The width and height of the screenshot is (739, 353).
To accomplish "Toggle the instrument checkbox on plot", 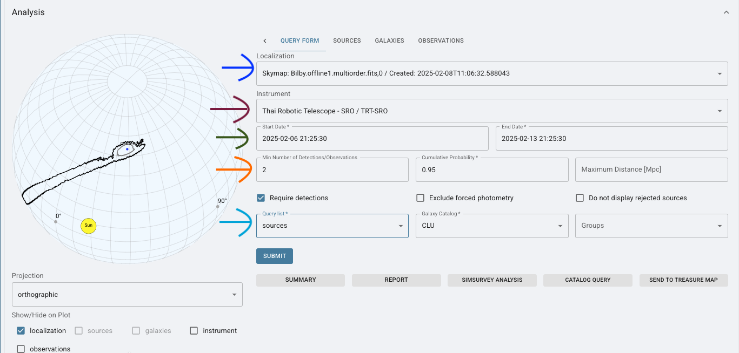I will coord(194,331).
